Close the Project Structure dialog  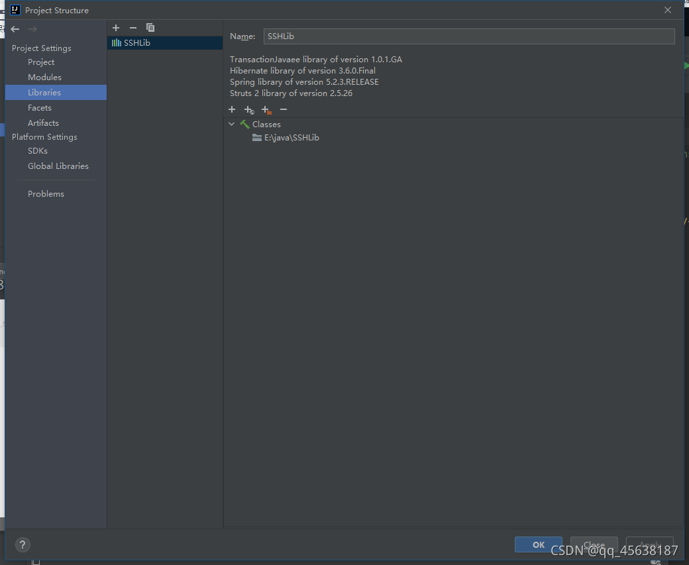[668, 10]
